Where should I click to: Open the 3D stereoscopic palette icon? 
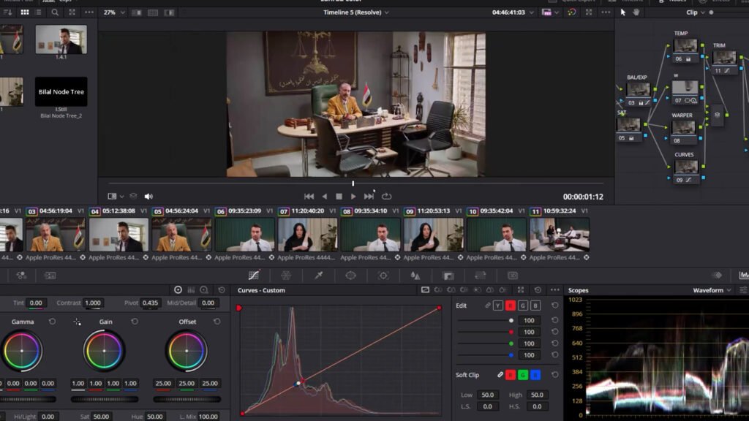point(513,276)
